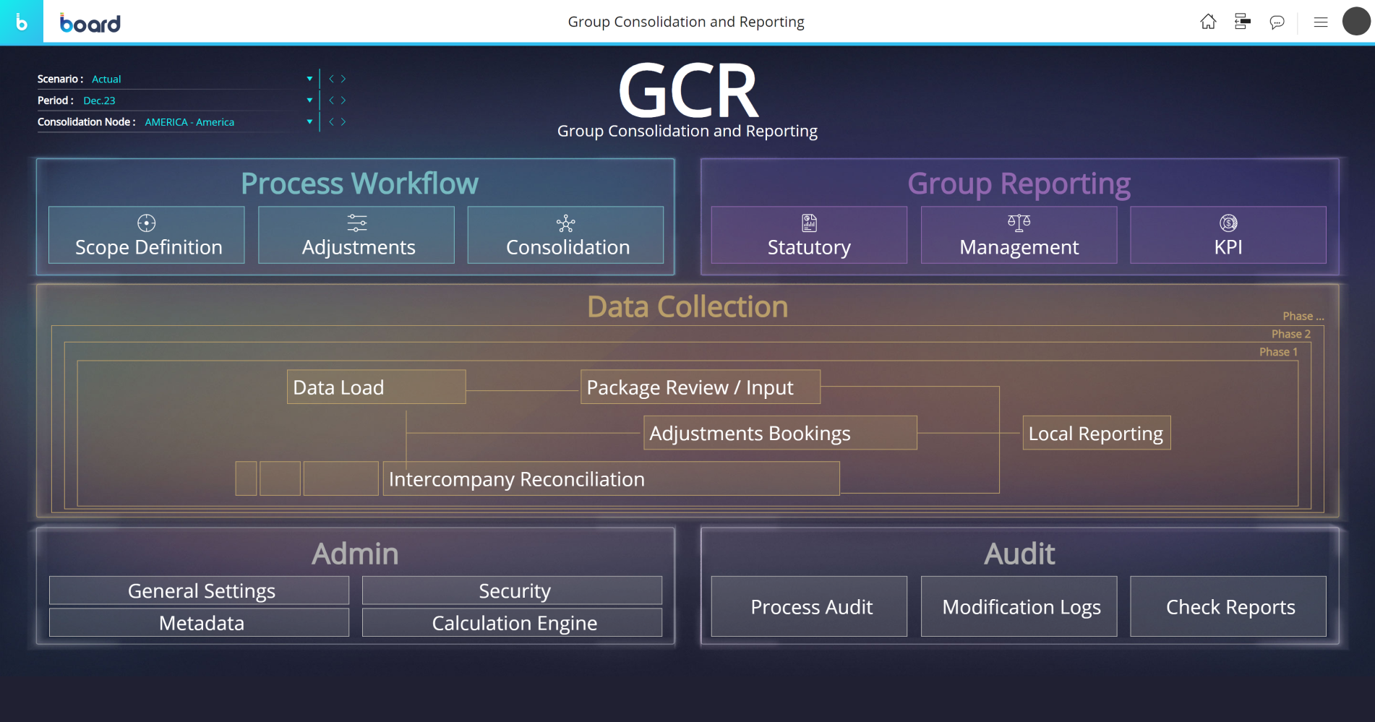Open the presentation/screen layout icon
The height and width of the screenshot is (722, 1375).
(1243, 22)
